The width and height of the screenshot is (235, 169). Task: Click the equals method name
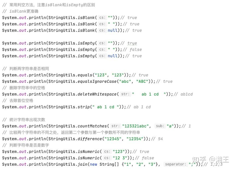coord(85,75)
